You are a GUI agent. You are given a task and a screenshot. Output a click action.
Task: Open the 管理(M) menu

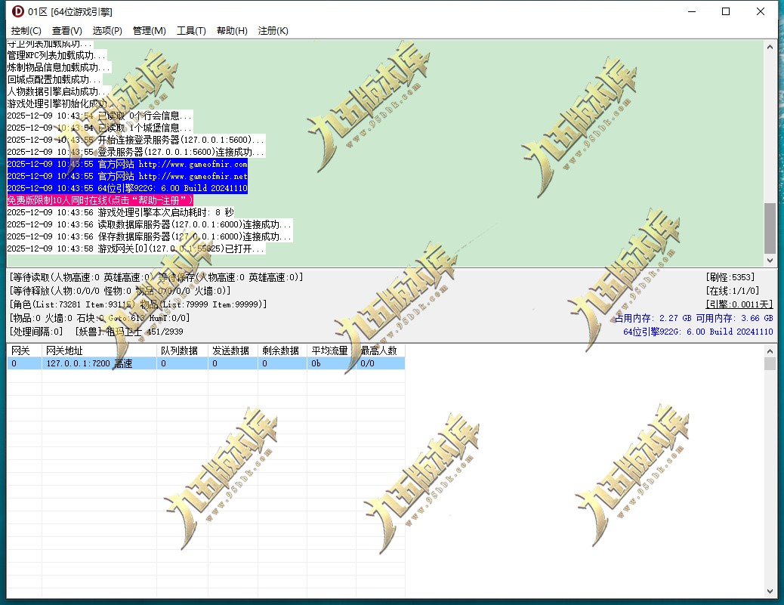[149, 30]
